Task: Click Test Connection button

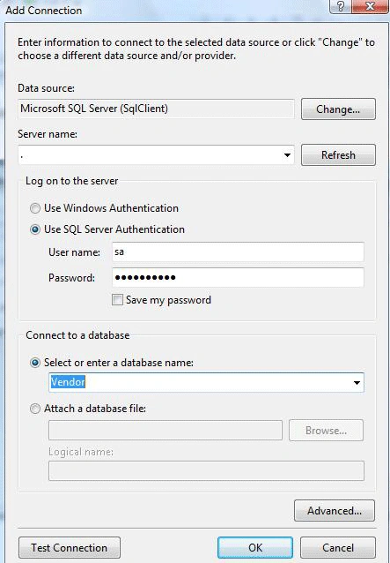Action: pyautogui.click(x=70, y=548)
